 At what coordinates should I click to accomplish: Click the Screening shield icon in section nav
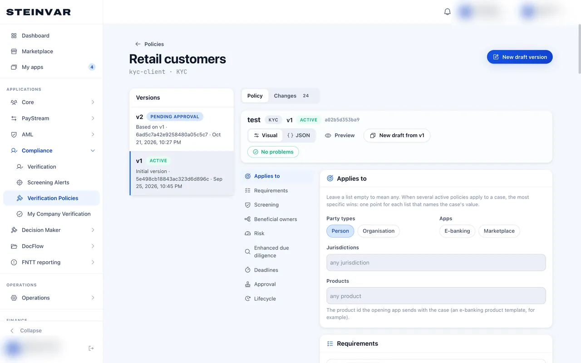coord(247,205)
